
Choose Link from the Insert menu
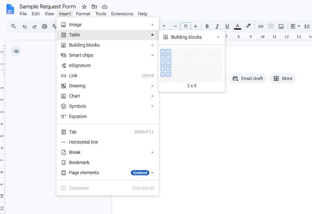click(108, 76)
